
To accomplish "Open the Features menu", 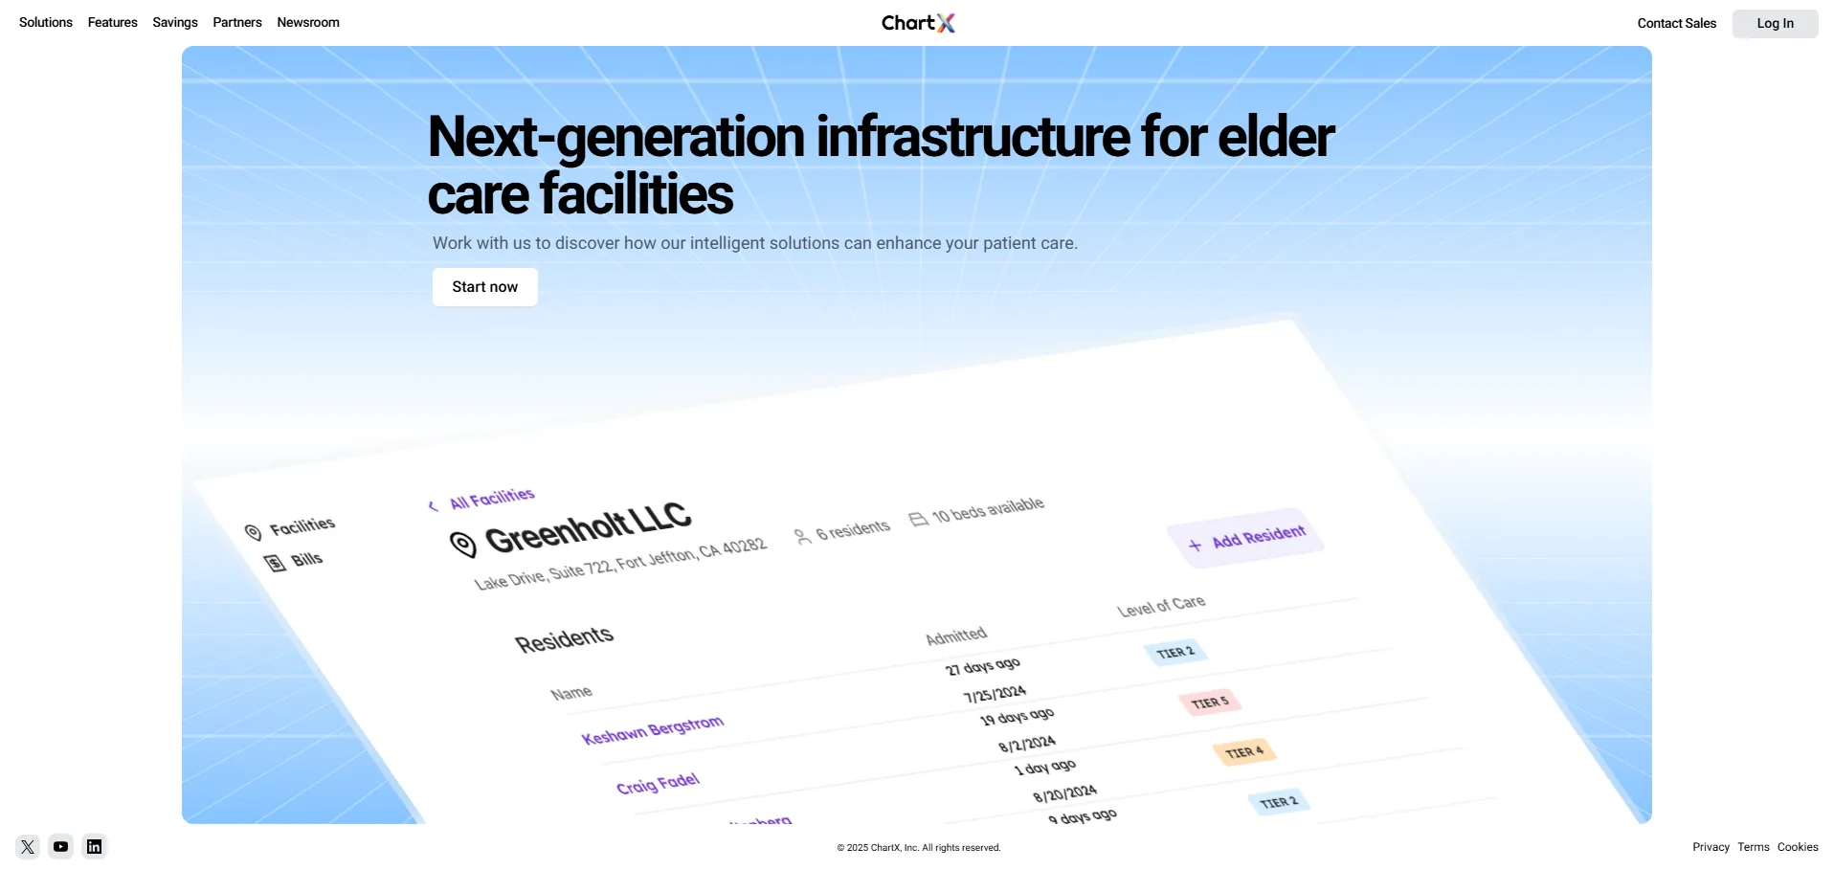I will 113,22.
